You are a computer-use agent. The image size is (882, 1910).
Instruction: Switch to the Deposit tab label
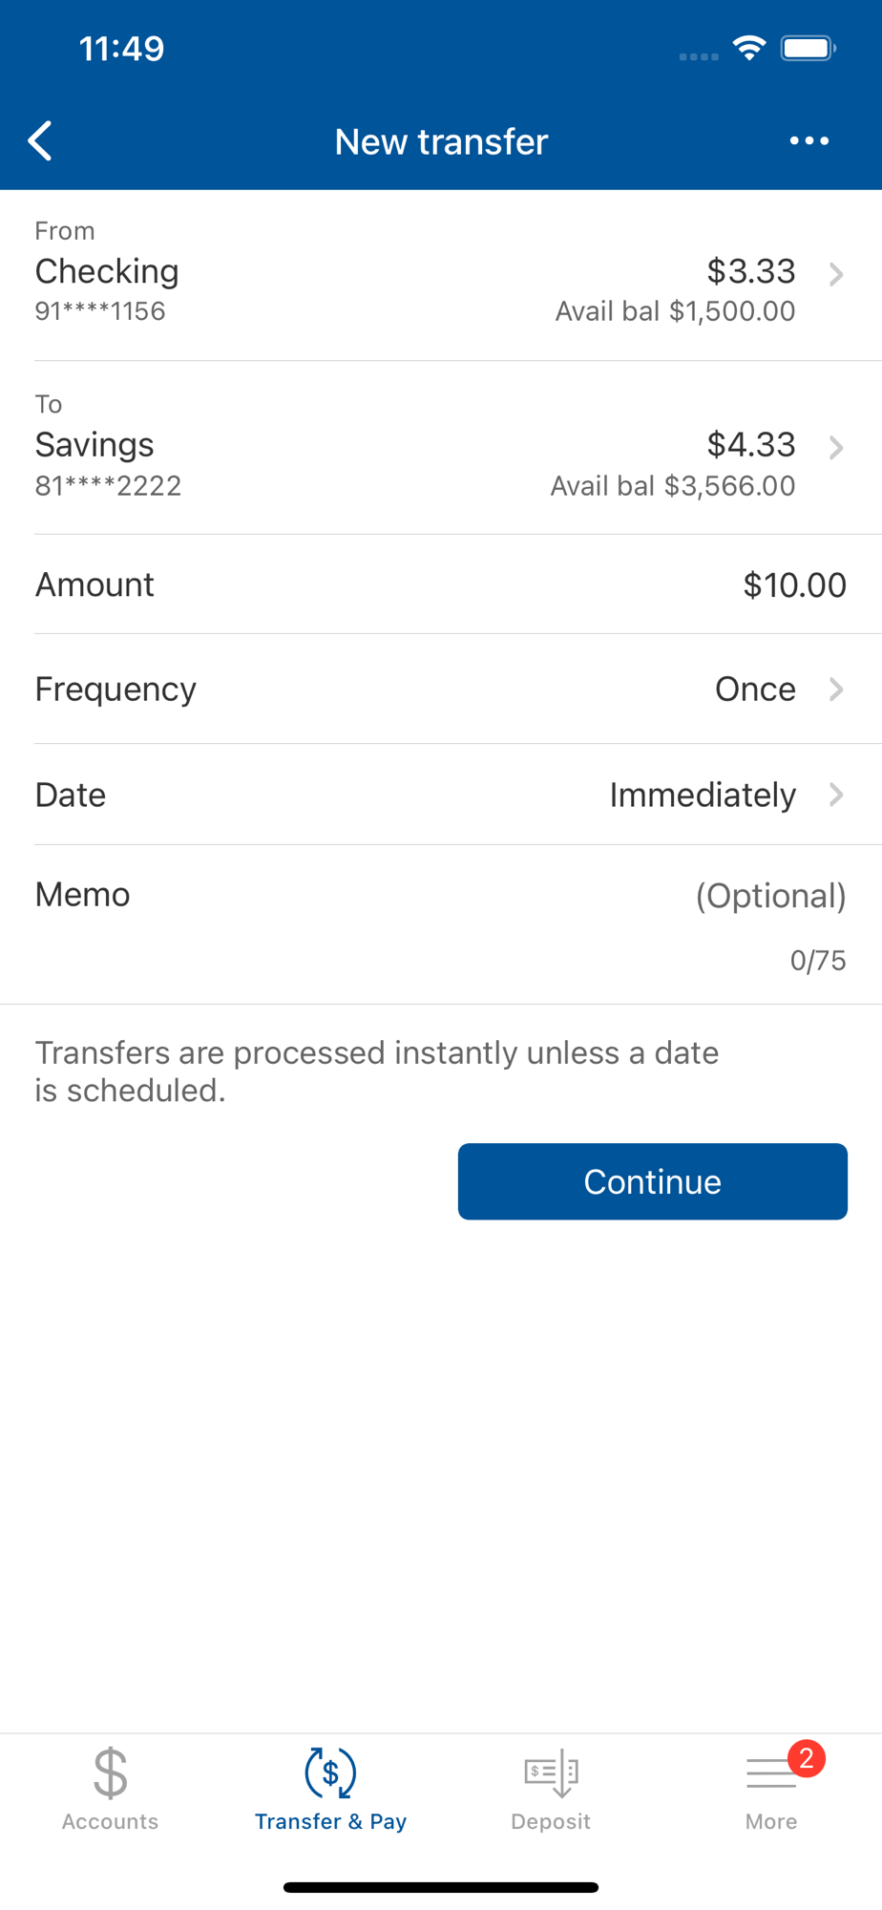click(551, 1821)
